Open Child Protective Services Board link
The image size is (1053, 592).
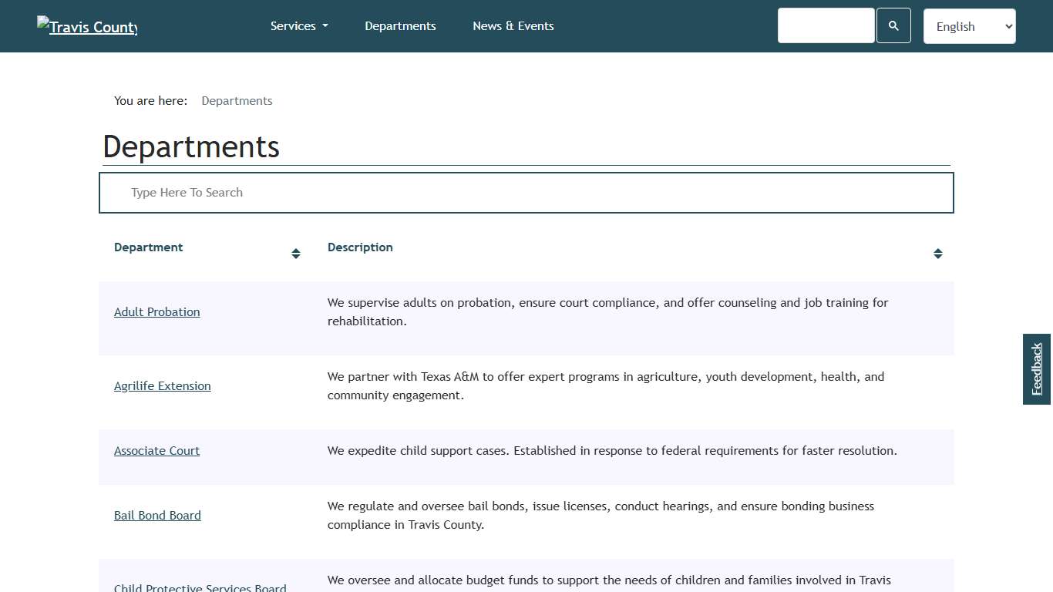(200, 587)
